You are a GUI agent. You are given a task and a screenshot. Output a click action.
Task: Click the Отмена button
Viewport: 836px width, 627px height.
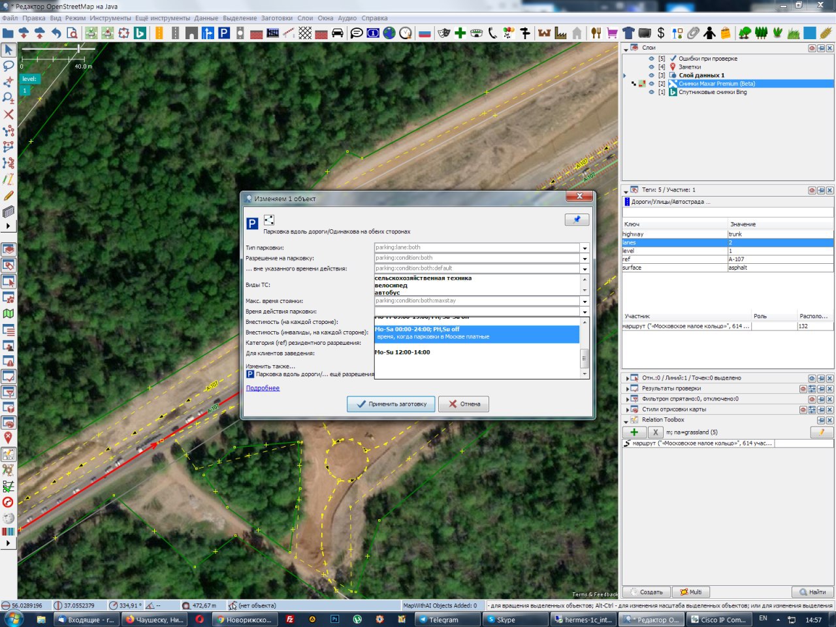(x=463, y=404)
